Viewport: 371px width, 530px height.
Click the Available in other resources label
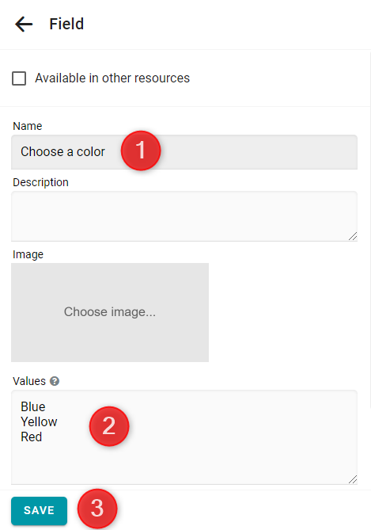point(112,78)
